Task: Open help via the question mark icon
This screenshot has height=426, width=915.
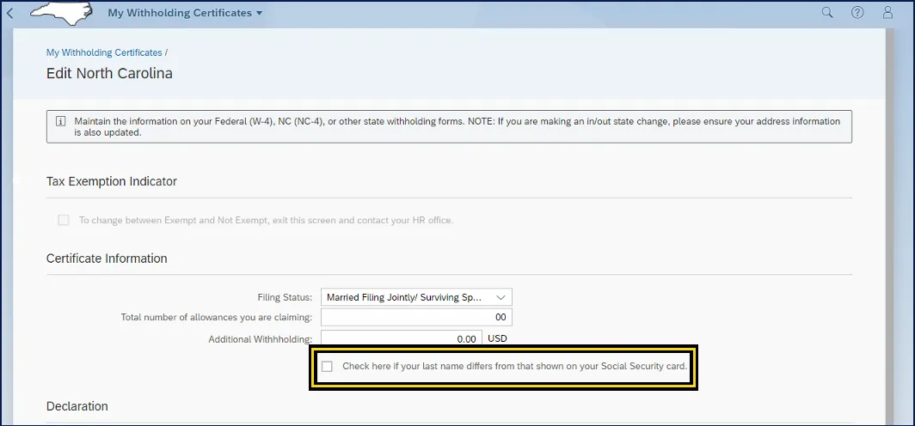Action: tap(857, 13)
